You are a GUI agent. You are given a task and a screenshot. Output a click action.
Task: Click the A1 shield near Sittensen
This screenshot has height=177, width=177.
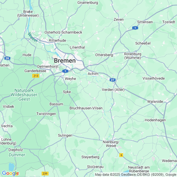point(135,28)
